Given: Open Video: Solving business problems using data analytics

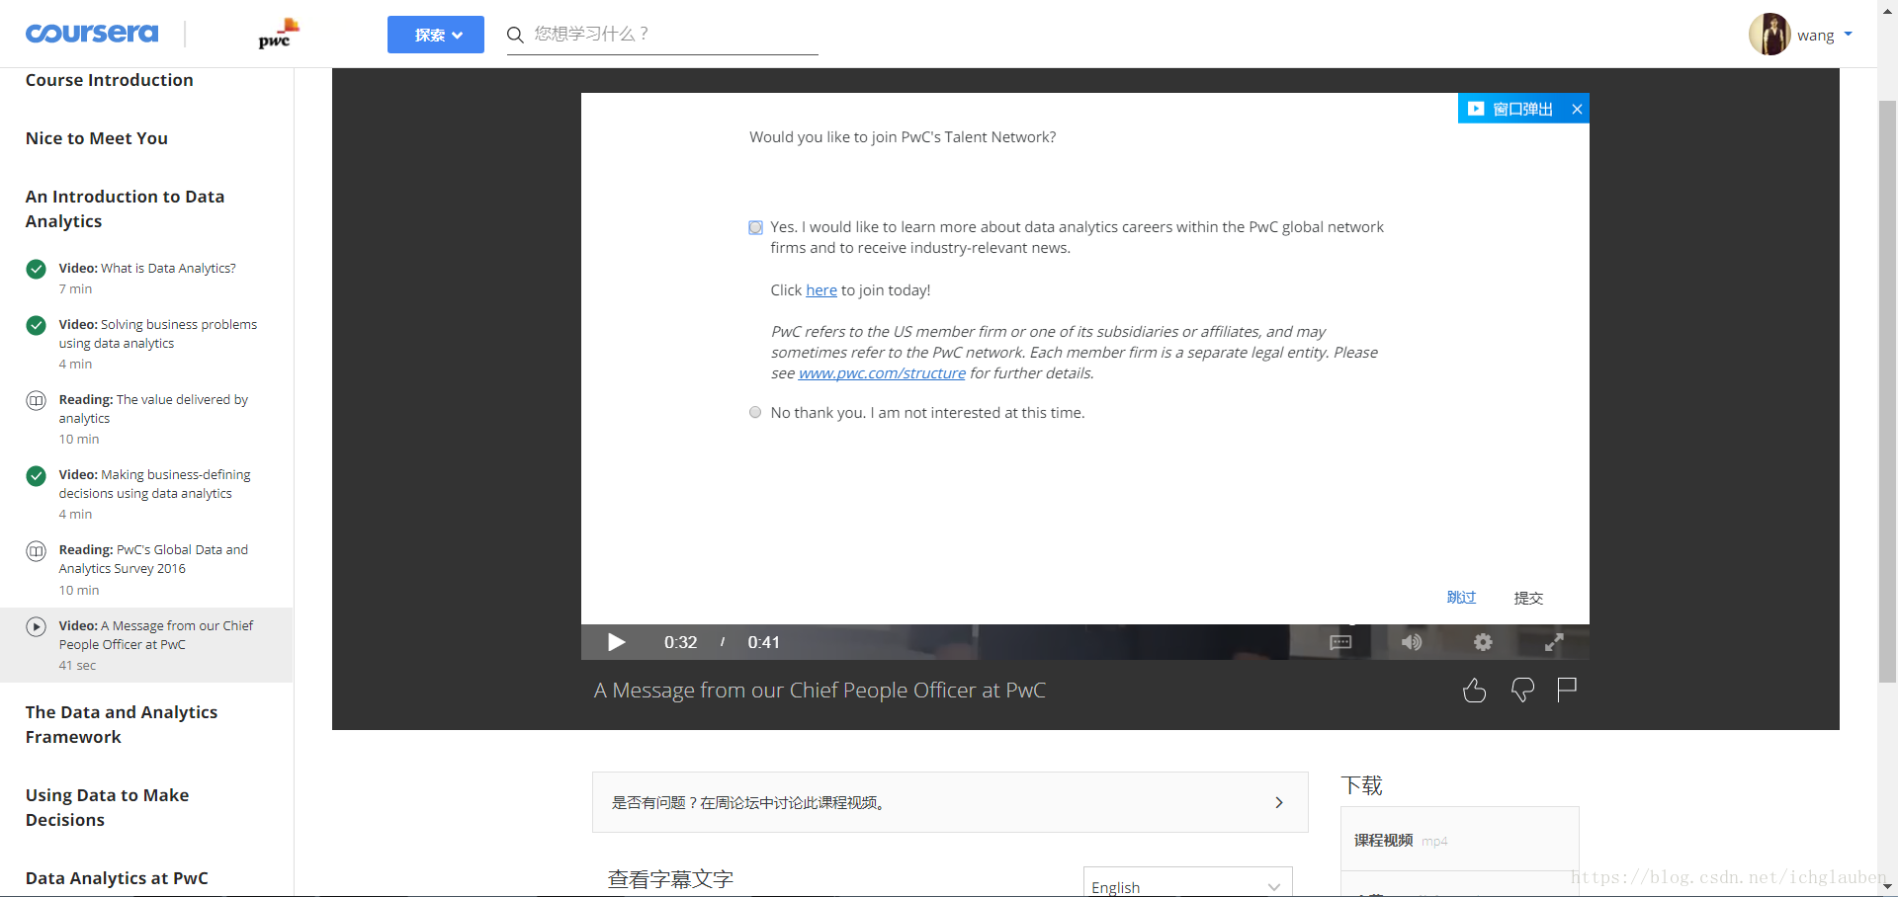Looking at the screenshot, I should [158, 334].
